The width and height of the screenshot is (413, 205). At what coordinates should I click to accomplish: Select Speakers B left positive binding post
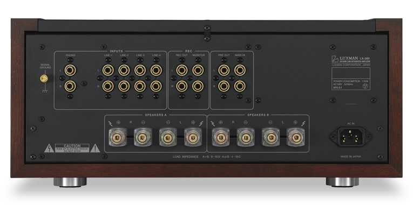pyautogui.click(x=295, y=137)
